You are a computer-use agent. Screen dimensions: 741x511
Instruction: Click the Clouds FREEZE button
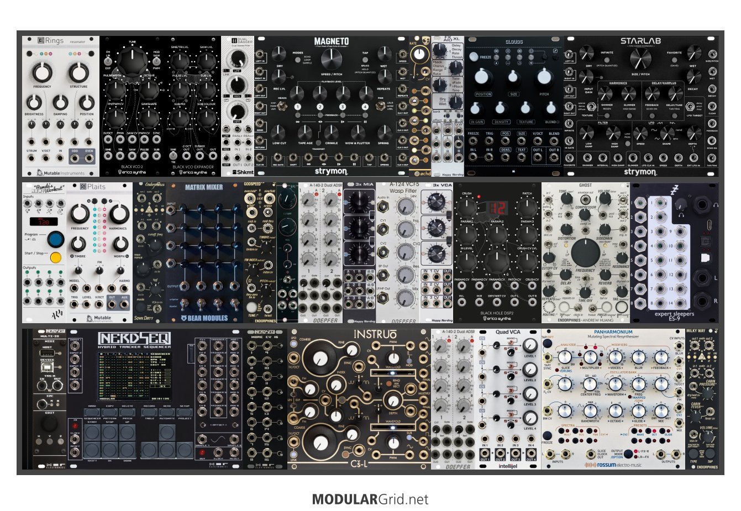pos(474,57)
